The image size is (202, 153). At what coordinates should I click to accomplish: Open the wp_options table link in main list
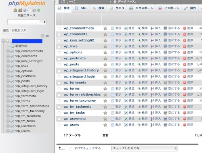click(73, 52)
